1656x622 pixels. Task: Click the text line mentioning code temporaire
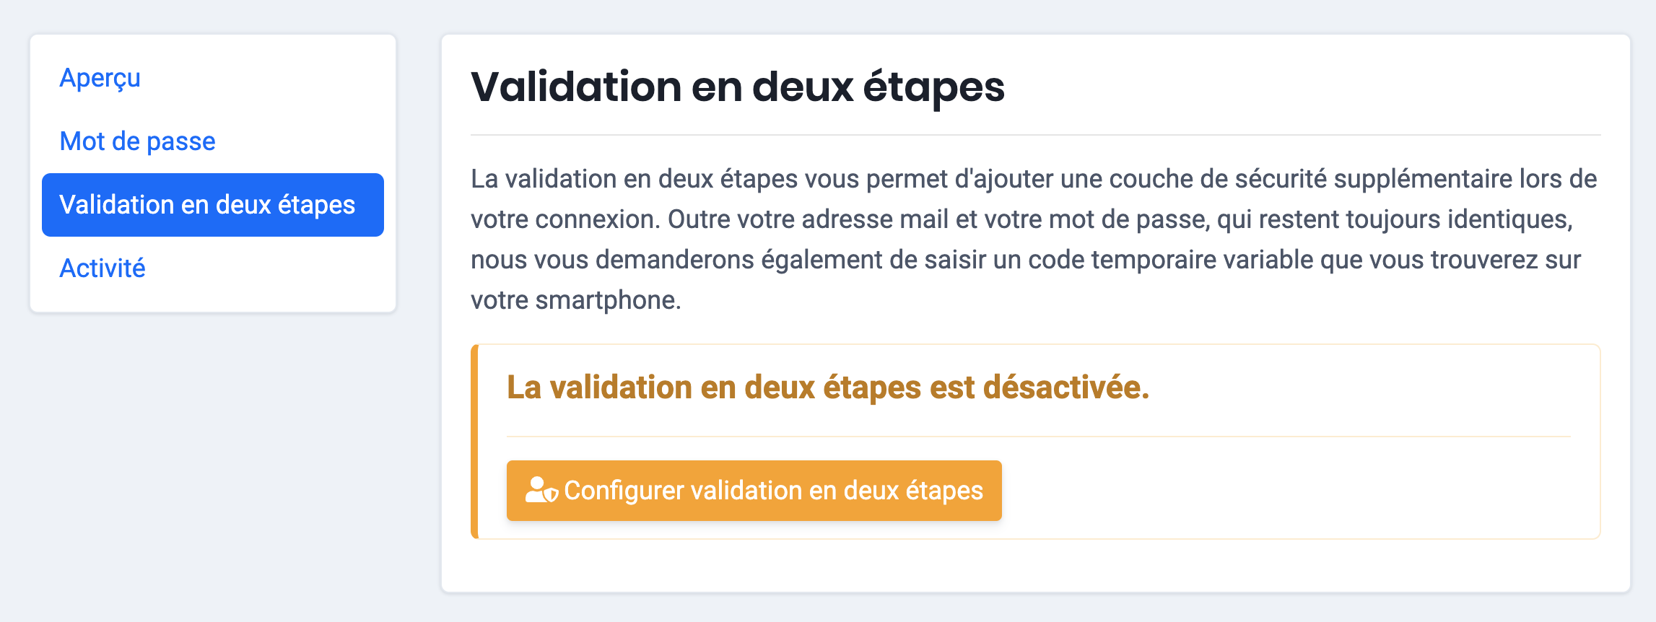1025,260
